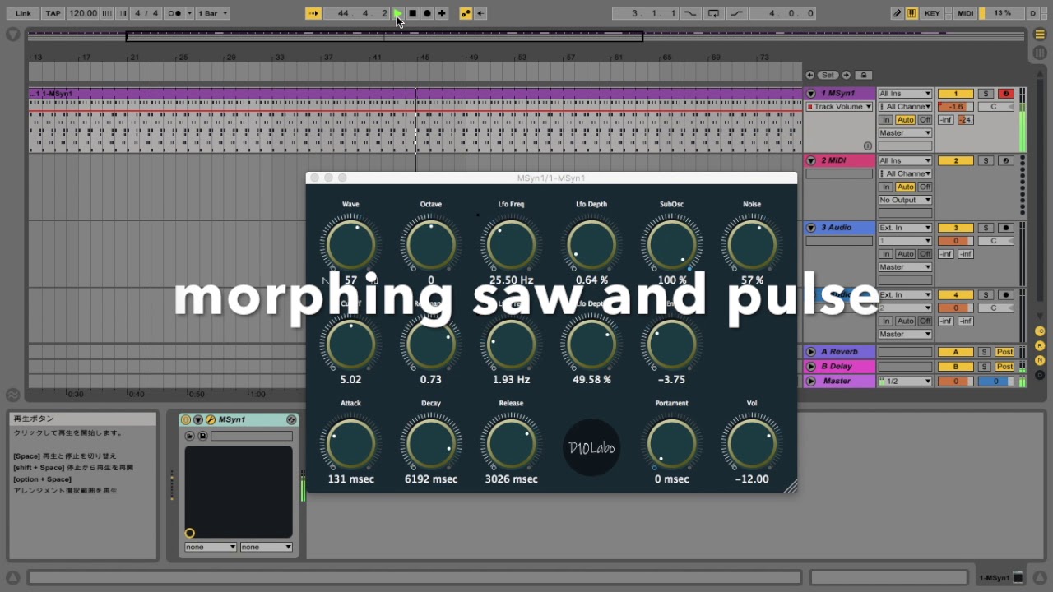Image resolution: width=1053 pixels, height=592 pixels.
Task: Click the Vol knob in MSyn1 plugin
Action: tap(752, 444)
